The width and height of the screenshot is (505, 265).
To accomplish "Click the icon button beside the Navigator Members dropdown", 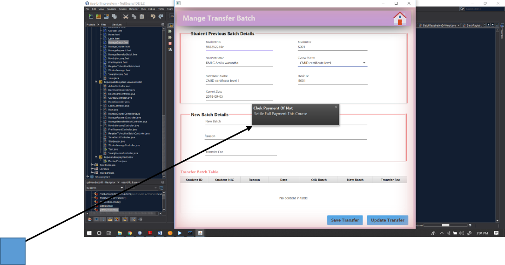I will click(x=162, y=188).
